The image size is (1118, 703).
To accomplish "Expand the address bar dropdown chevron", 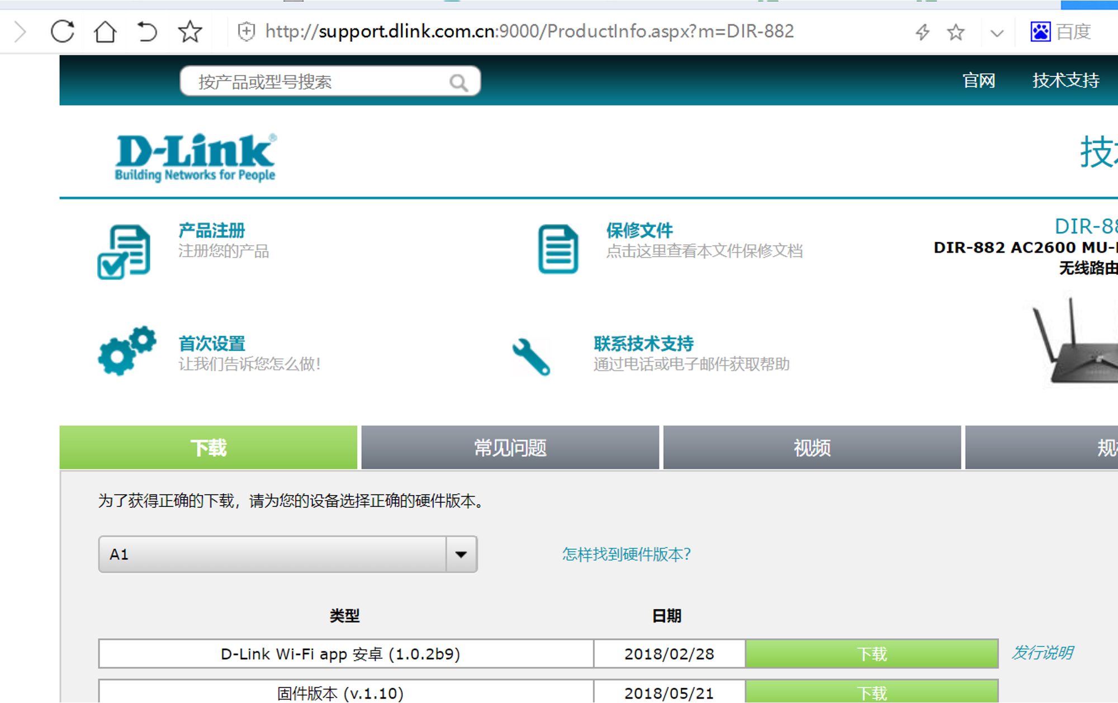I will coord(997,33).
